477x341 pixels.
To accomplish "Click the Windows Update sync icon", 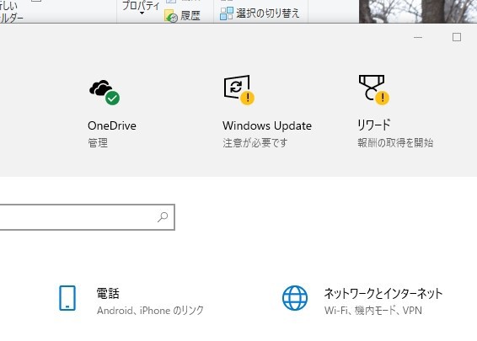I will (239, 90).
